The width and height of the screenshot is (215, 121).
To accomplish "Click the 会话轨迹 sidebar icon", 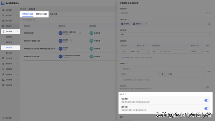I will pos(3,15).
